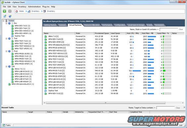The height and width of the screenshot is (128, 187).
Task: Click VM icon for HPW-VM-AdminStu2014 in tree
Action: pyautogui.click(x=9, y=84)
